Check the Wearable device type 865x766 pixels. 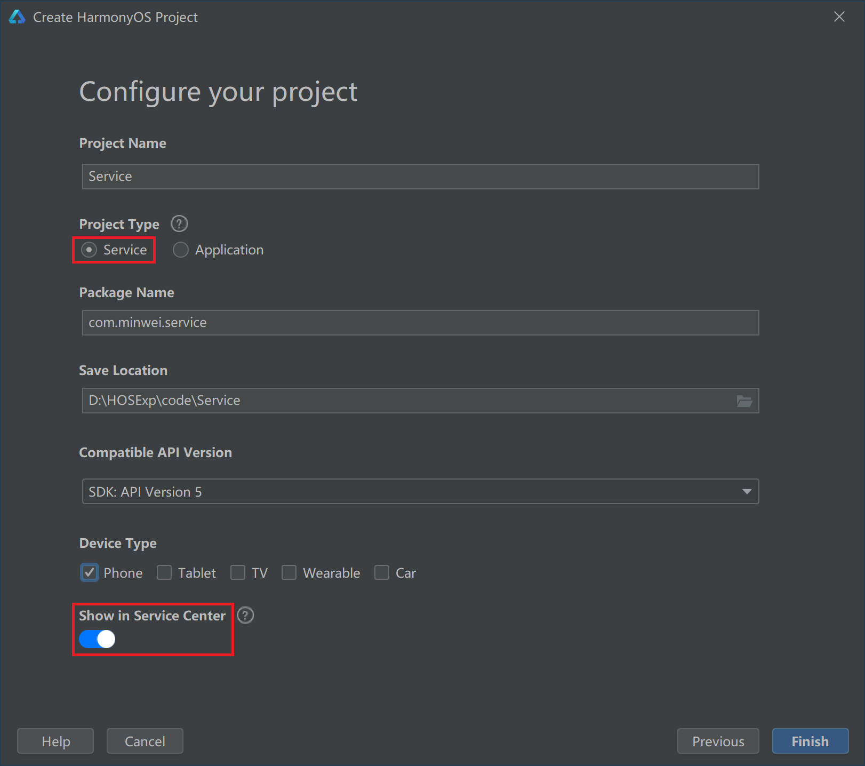(289, 572)
